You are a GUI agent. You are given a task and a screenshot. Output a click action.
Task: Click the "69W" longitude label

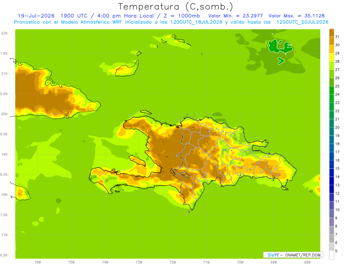point(274,262)
